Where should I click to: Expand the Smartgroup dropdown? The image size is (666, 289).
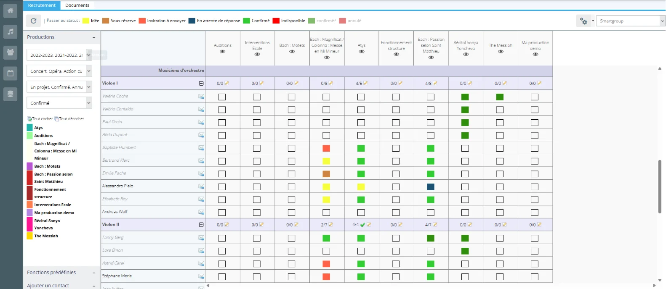coord(662,21)
